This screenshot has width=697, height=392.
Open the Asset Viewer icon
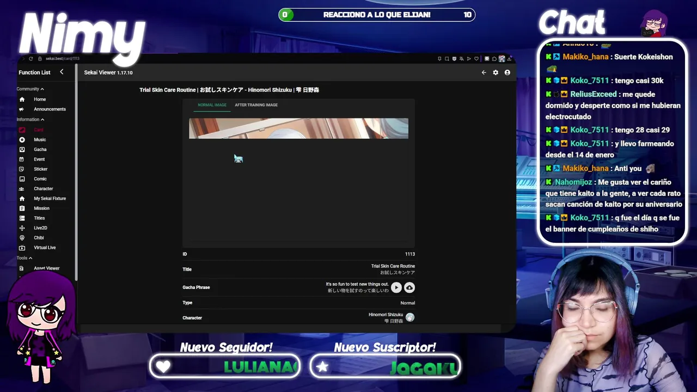coord(22,268)
